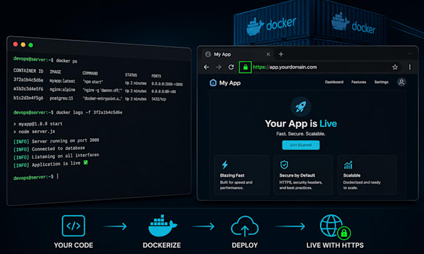
Task: Click the Scalable chart icon
Action: coord(348,164)
